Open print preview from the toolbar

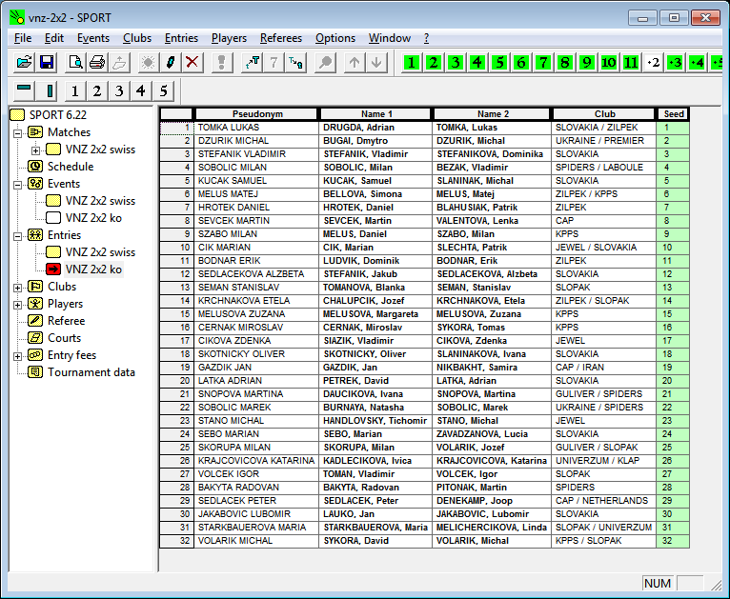click(75, 63)
